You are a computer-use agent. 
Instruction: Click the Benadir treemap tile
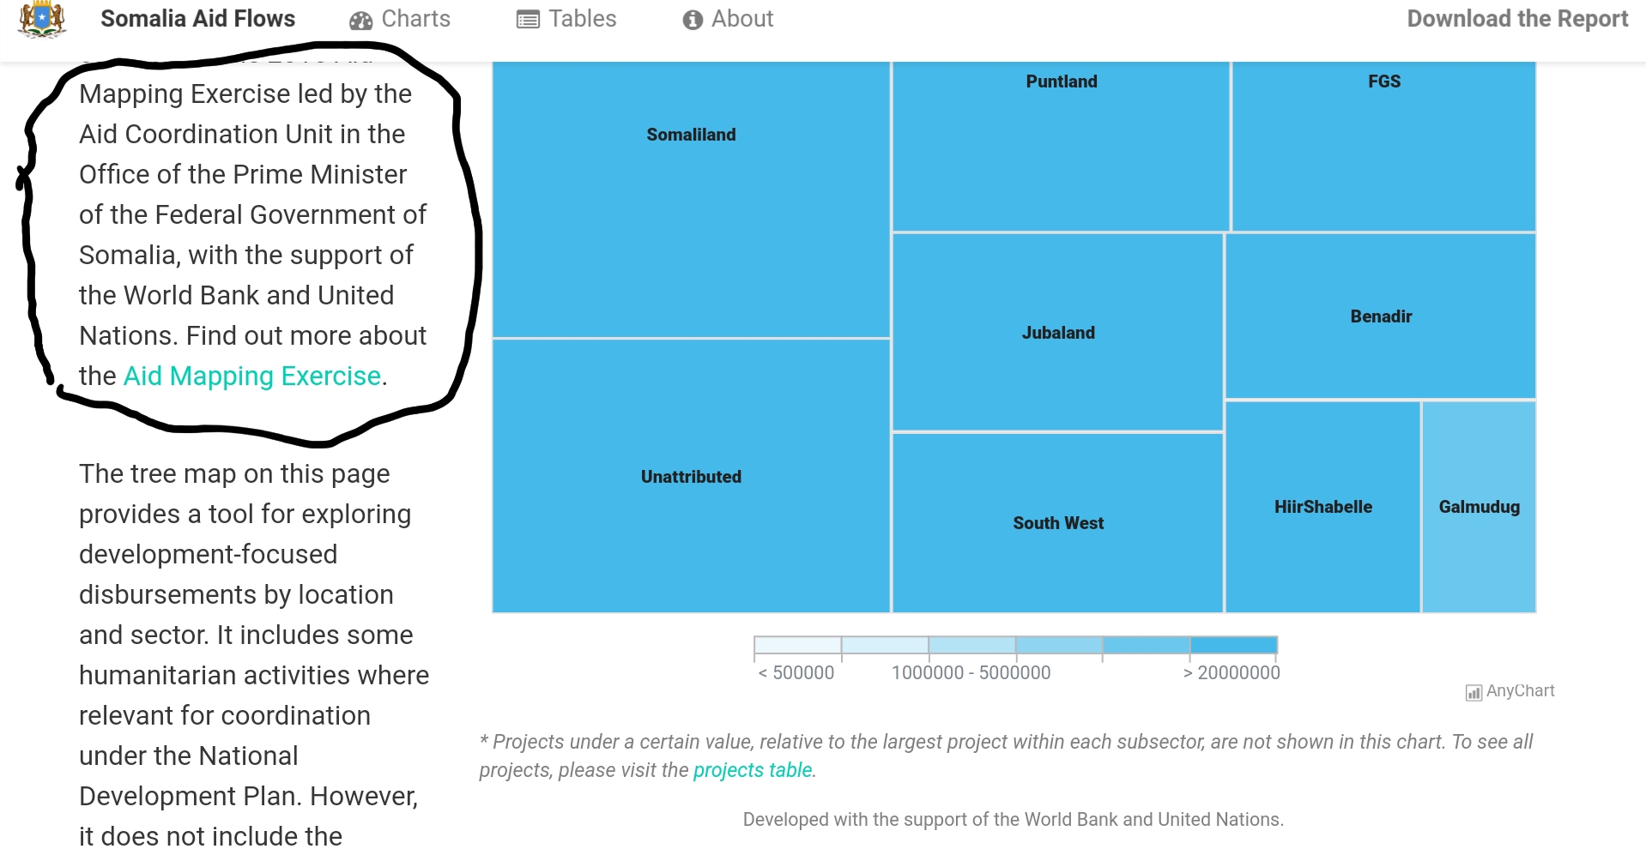[x=1380, y=316]
